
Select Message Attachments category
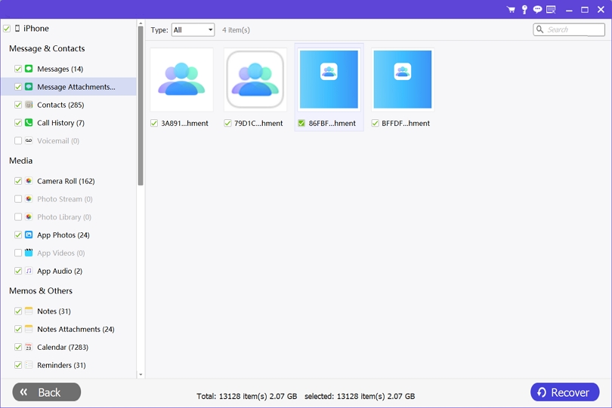point(76,87)
